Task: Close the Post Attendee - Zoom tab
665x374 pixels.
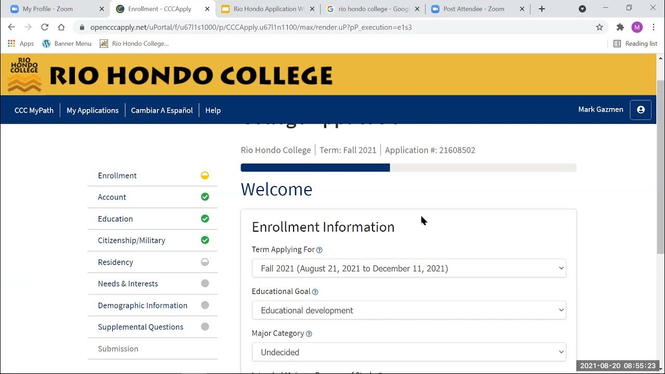Action: point(522,9)
